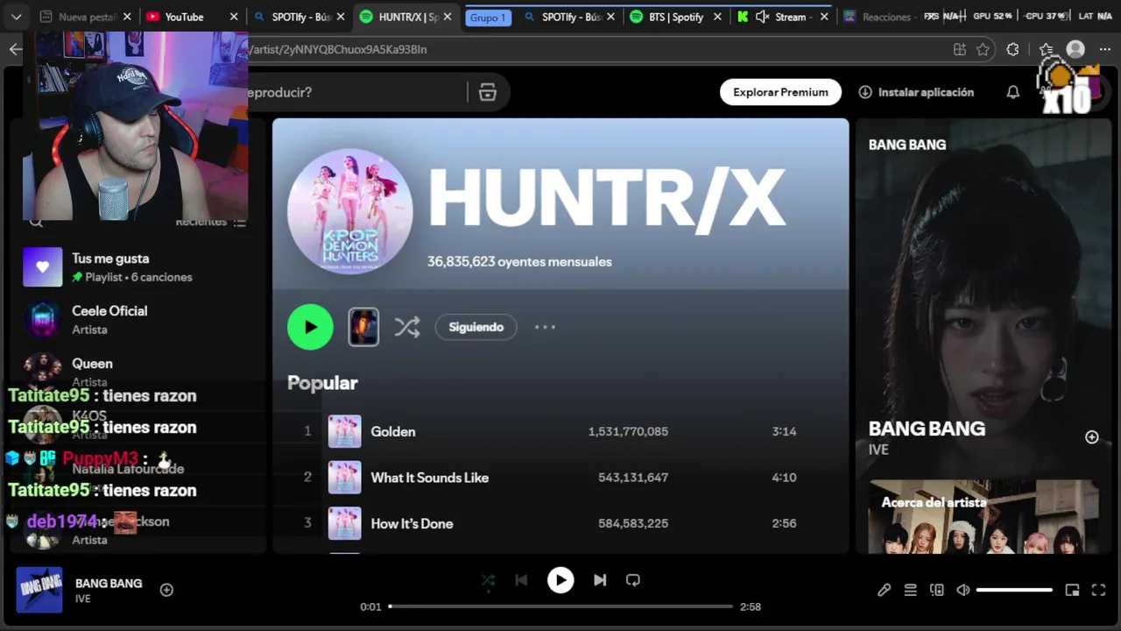Viewport: 1121px width, 631px height.
Task: Open BANG BANG title in the right panel
Action: tap(927, 429)
